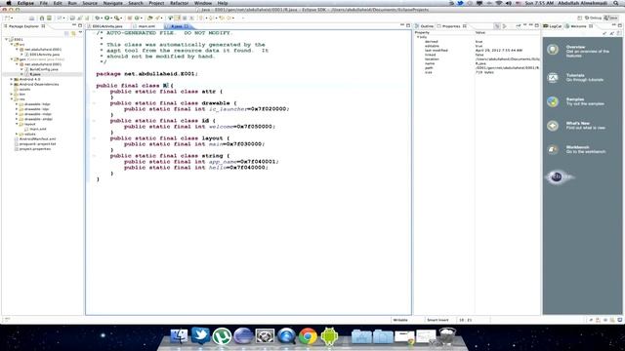Open the Refactor menu

180,3
